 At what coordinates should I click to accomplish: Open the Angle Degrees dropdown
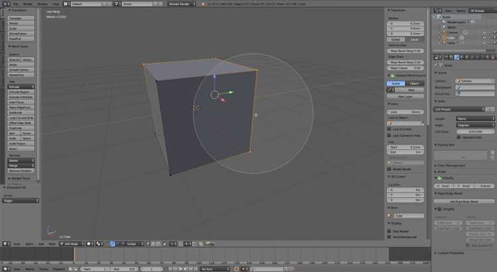click(x=475, y=125)
